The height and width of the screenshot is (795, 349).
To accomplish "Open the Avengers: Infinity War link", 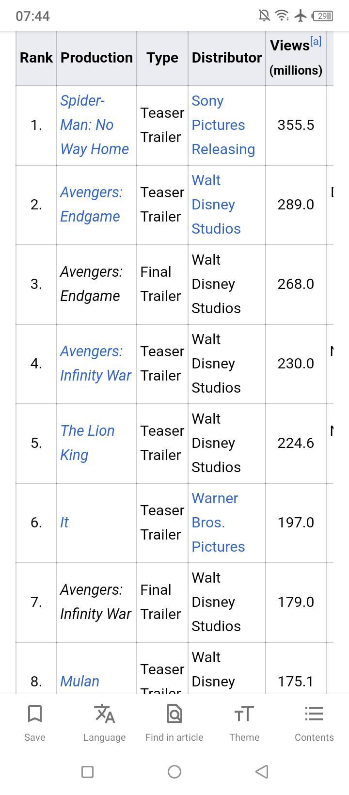I will [95, 364].
